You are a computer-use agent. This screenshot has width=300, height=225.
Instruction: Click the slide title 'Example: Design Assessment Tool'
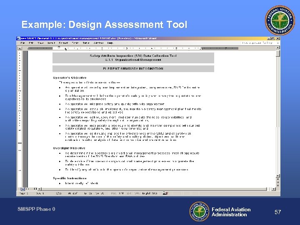tap(104, 25)
